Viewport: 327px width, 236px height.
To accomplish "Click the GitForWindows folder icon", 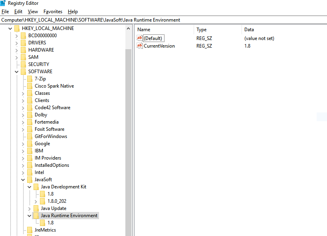I will coord(30,136).
